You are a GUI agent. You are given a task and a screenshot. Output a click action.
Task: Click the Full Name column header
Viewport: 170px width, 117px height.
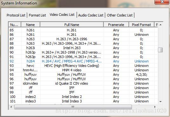pos(72,25)
